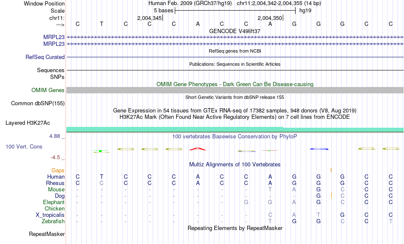Select the X_tropicalis alignment row label
404x244 pixels.
pyautogui.click(x=50, y=215)
